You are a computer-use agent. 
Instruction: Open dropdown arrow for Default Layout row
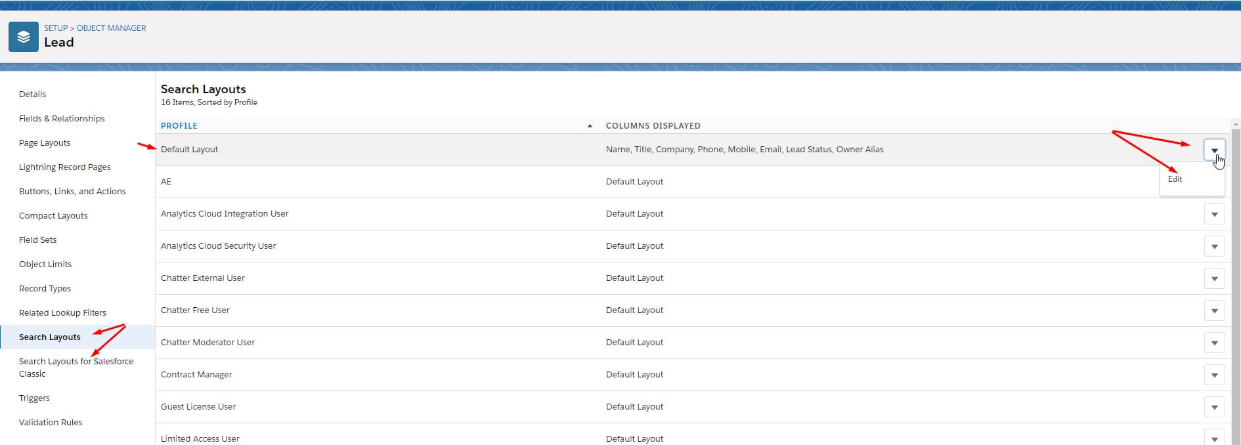pos(1214,150)
